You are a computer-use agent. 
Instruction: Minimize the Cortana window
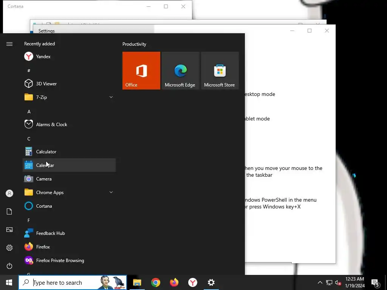149,6
